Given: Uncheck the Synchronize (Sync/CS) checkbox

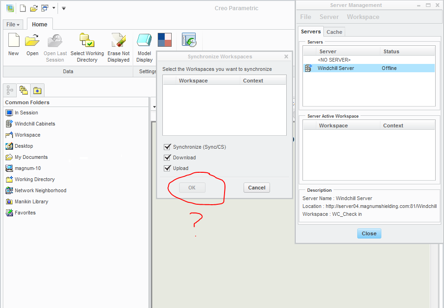Looking at the screenshot, I should pyautogui.click(x=167, y=147).
